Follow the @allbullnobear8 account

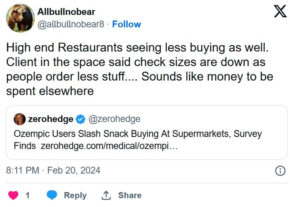126,24
